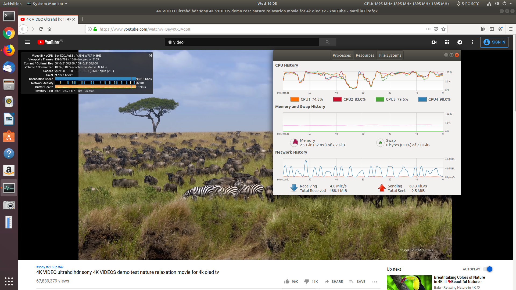This screenshot has width=516, height=290.
Task: Open YouTube apps grid
Action: [x=447, y=42]
